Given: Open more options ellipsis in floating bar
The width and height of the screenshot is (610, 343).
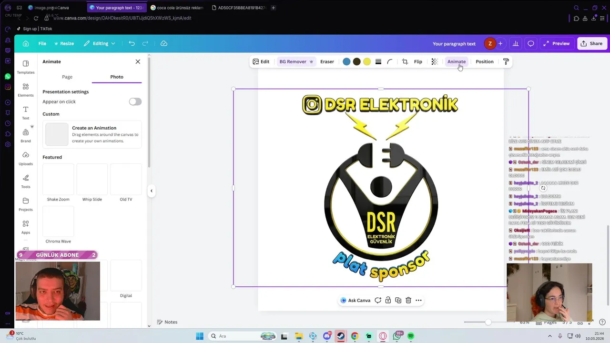Looking at the screenshot, I should pyautogui.click(x=418, y=300).
